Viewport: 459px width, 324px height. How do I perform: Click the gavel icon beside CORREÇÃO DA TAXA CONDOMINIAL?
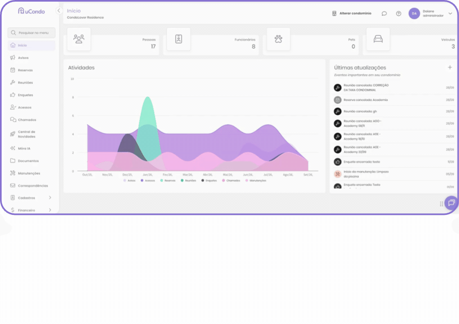[x=337, y=87]
